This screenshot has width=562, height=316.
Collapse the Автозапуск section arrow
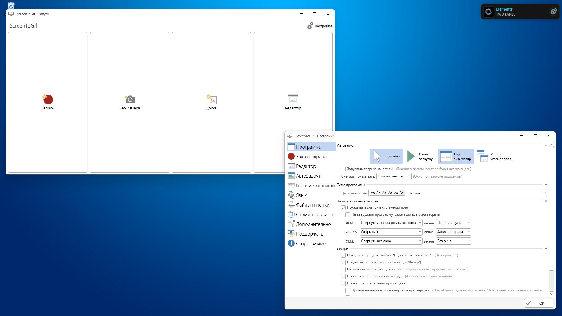[x=546, y=145]
